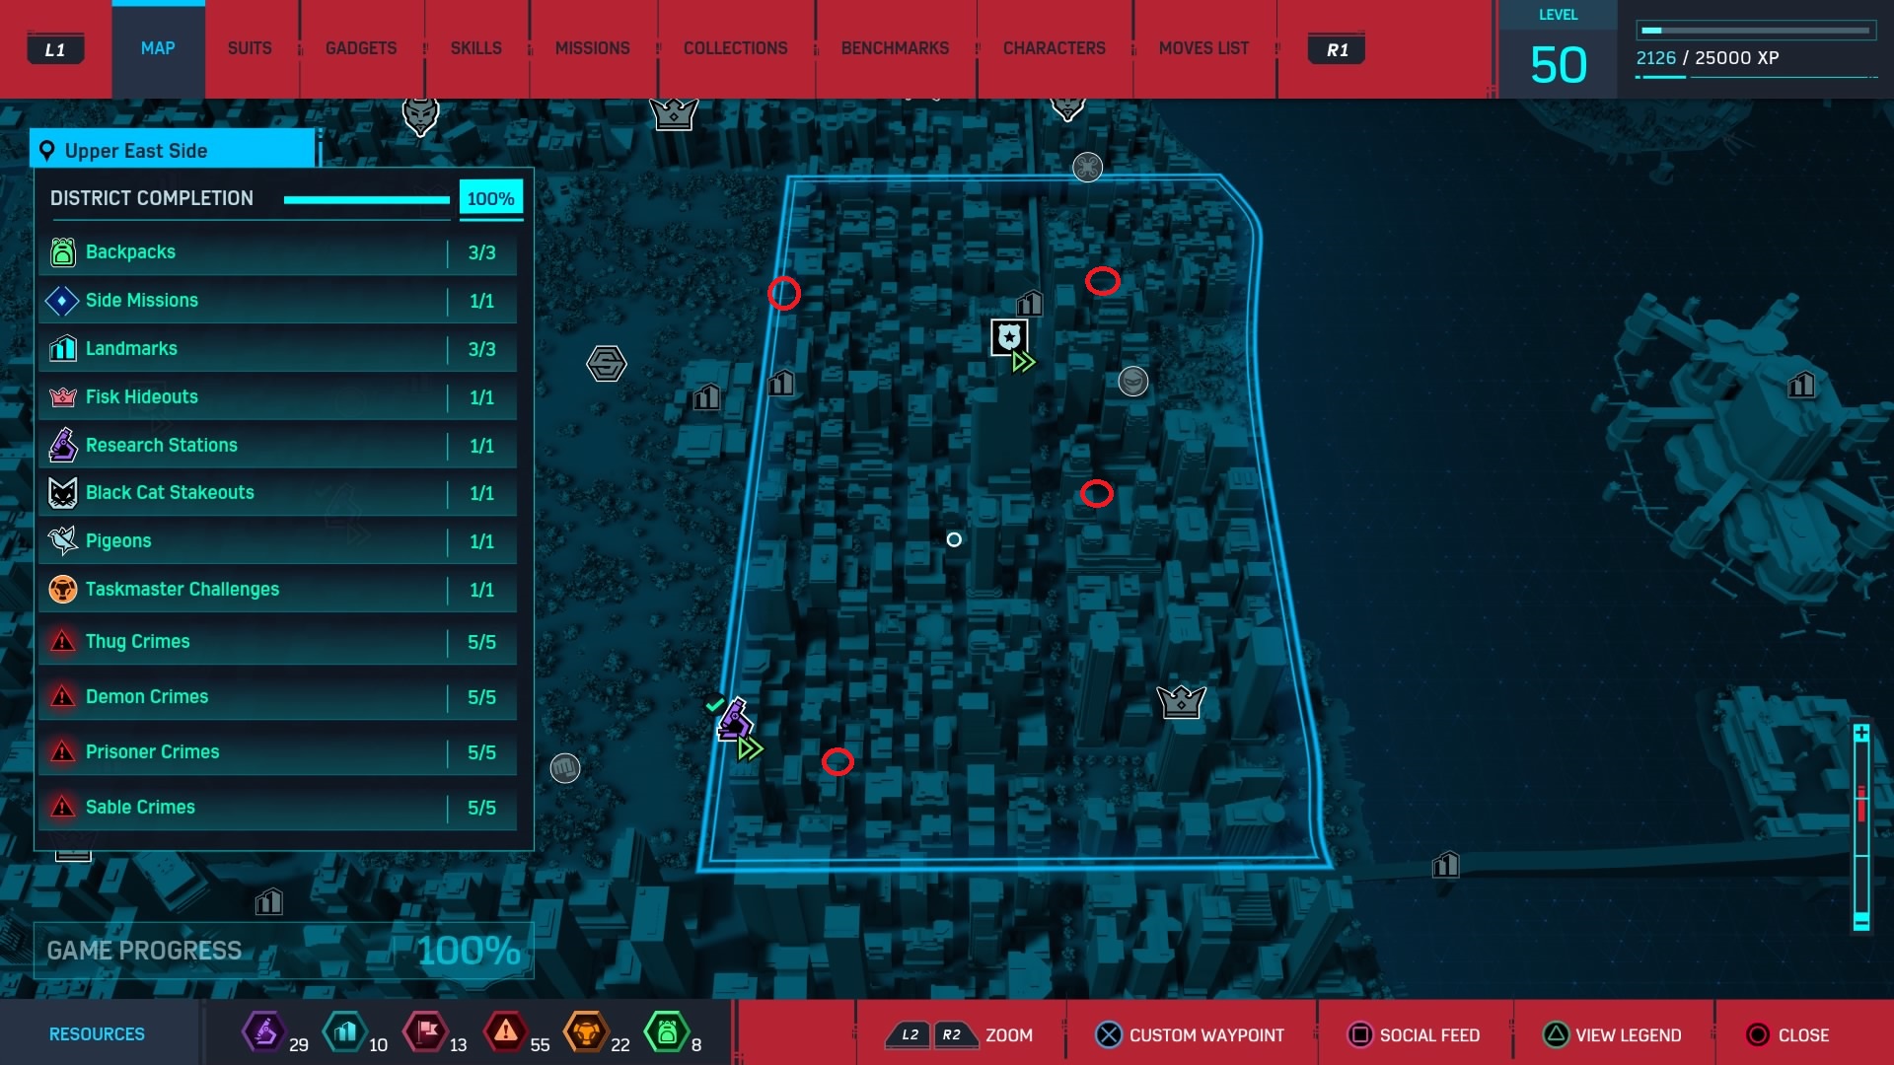Click the Backpacks backpack icon in list

point(62,252)
